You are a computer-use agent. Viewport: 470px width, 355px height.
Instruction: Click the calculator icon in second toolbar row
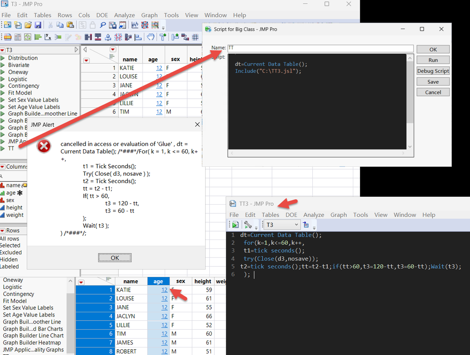coord(18,37)
